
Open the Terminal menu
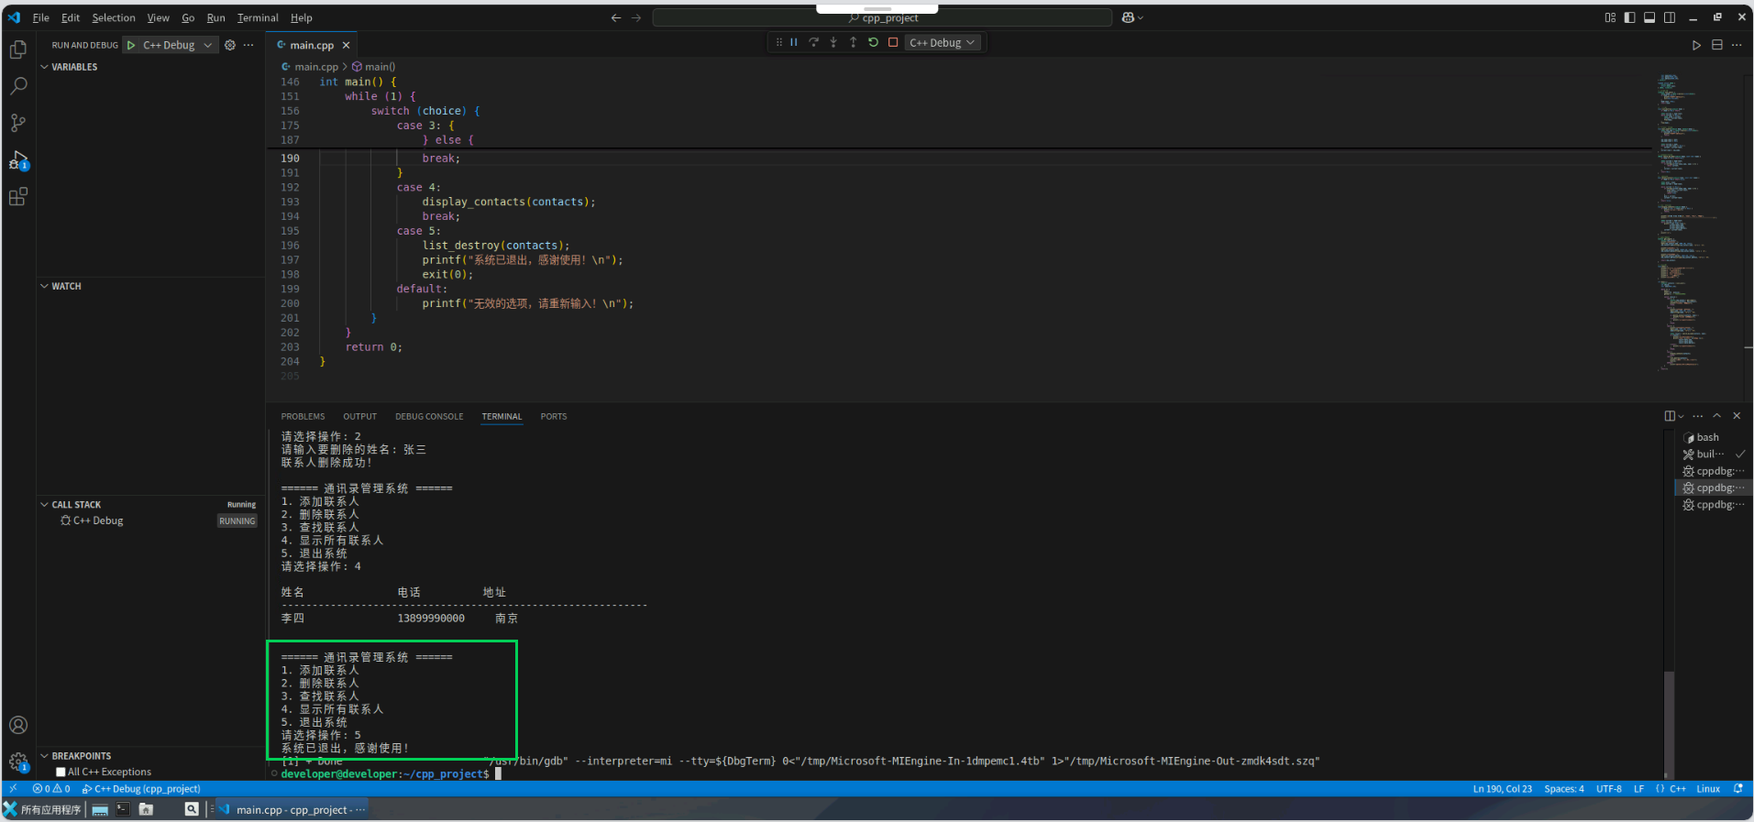[x=258, y=17]
